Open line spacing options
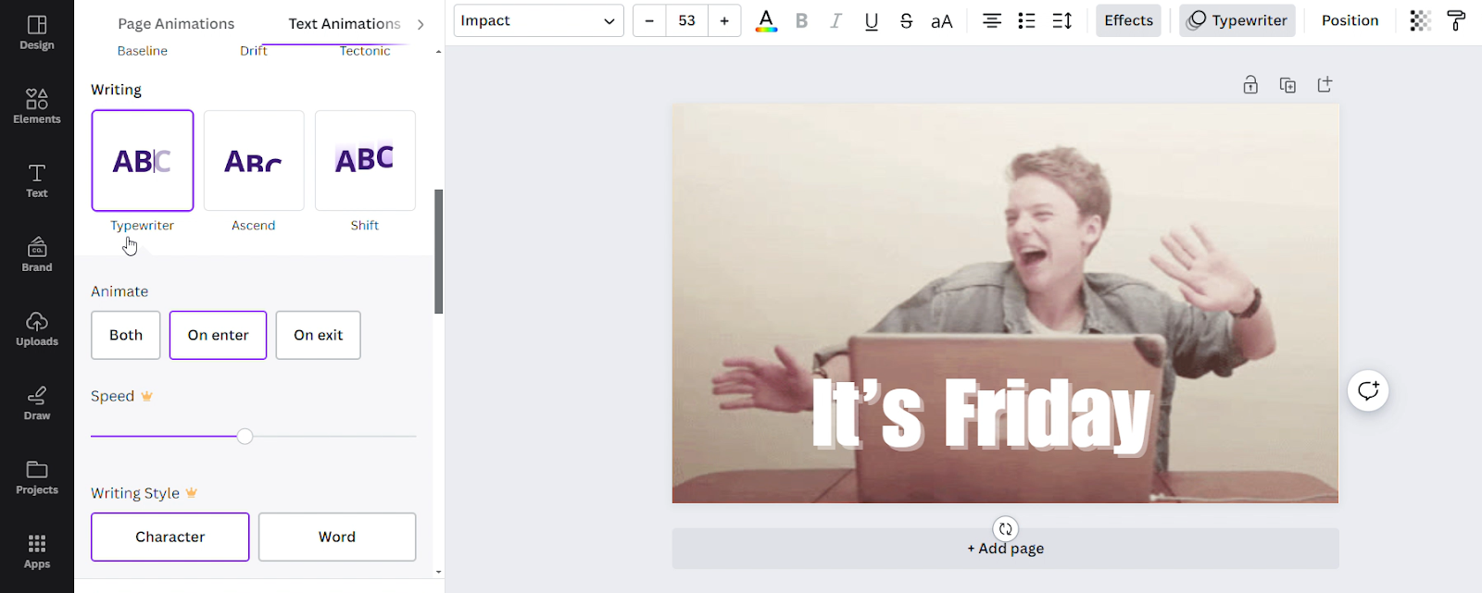Image resolution: width=1482 pixels, height=593 pixels. 1062,20
